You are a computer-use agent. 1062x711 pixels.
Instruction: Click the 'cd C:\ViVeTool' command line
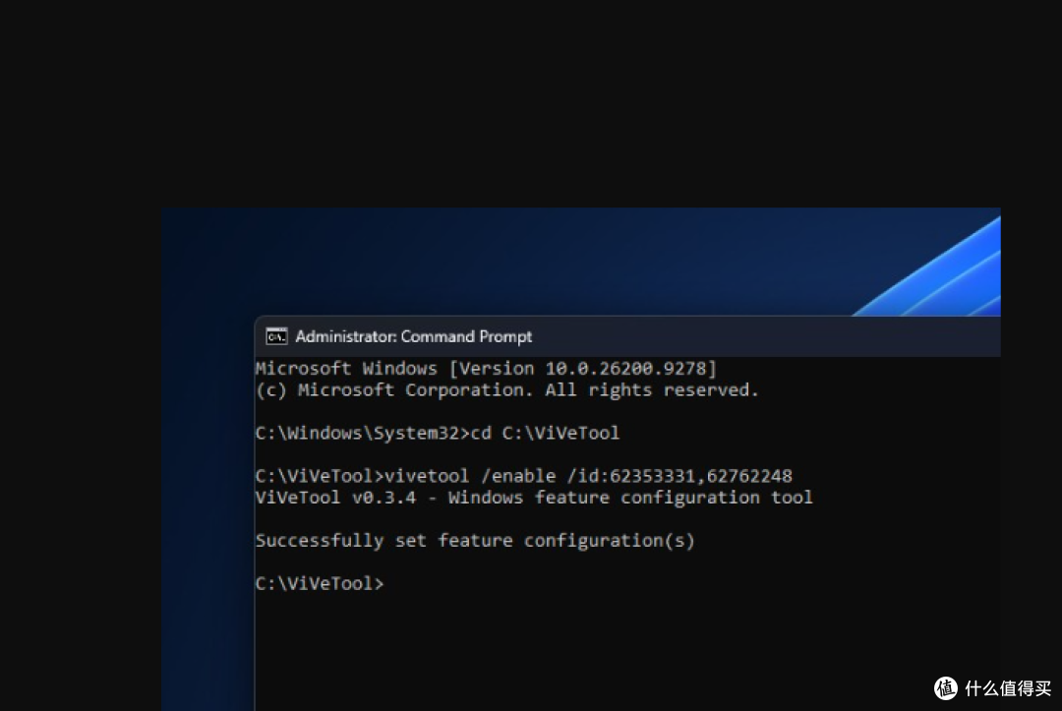(x=437, y=434)
